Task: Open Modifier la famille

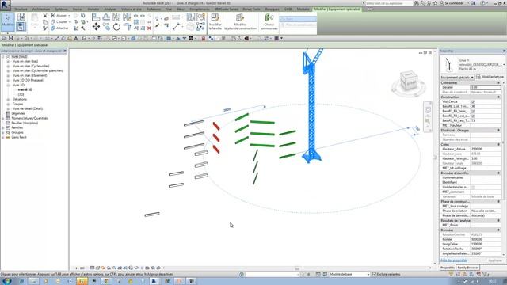Action: tap(215, 22)
